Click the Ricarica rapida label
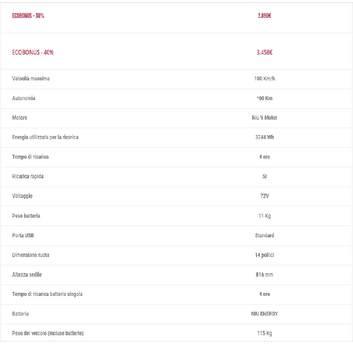 pos(28,177)
